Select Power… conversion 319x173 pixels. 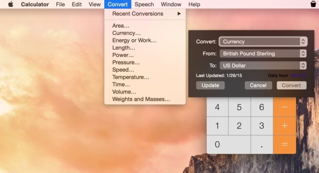(145, 55)
